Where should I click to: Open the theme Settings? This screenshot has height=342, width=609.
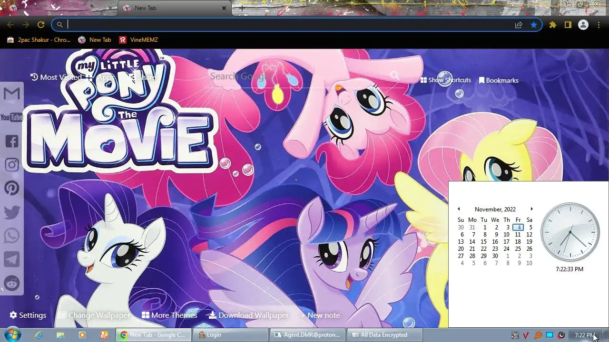pos(28,315)
